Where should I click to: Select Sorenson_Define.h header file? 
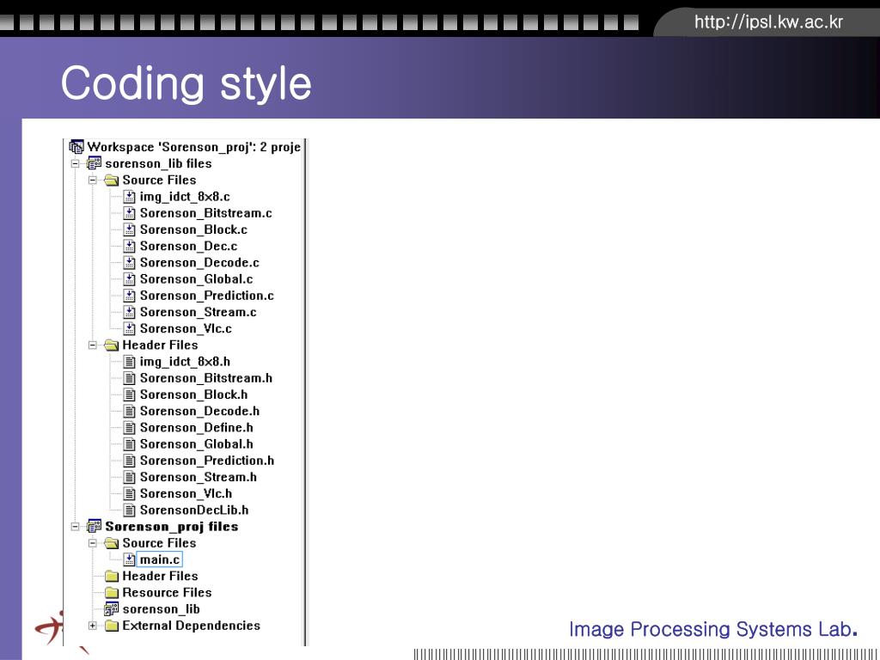(x=197, y=428)
